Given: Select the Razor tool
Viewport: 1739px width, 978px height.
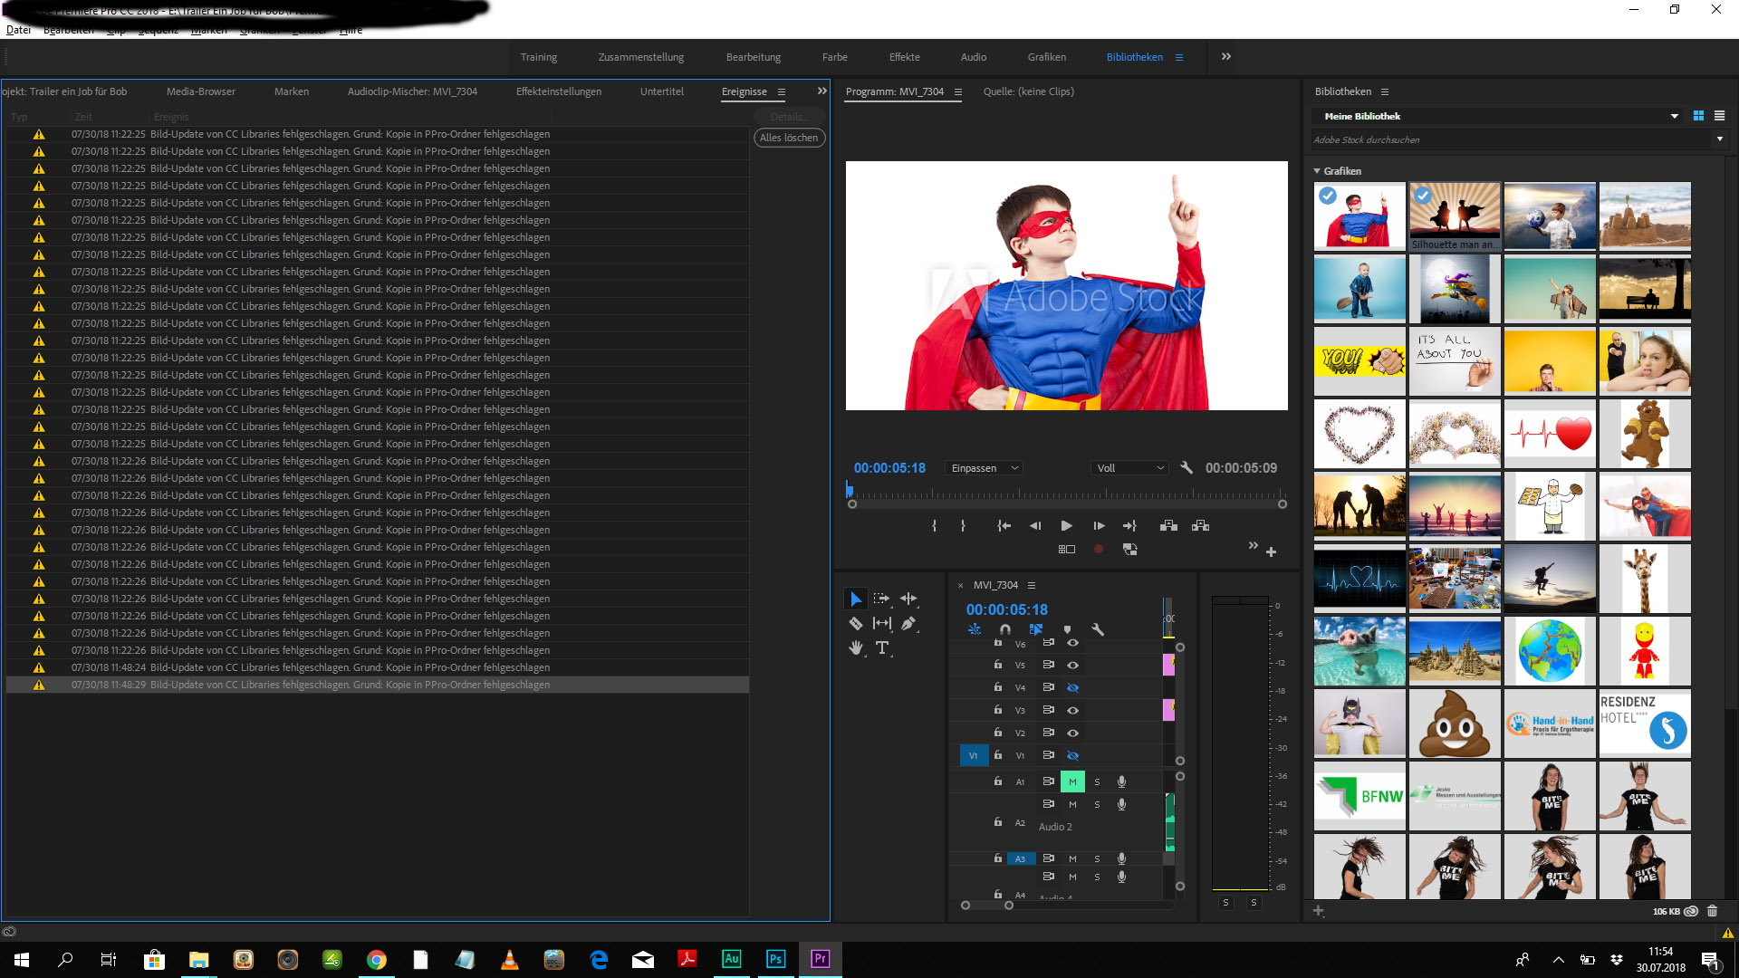Looking at the screenshot, I should pos(855,623).
